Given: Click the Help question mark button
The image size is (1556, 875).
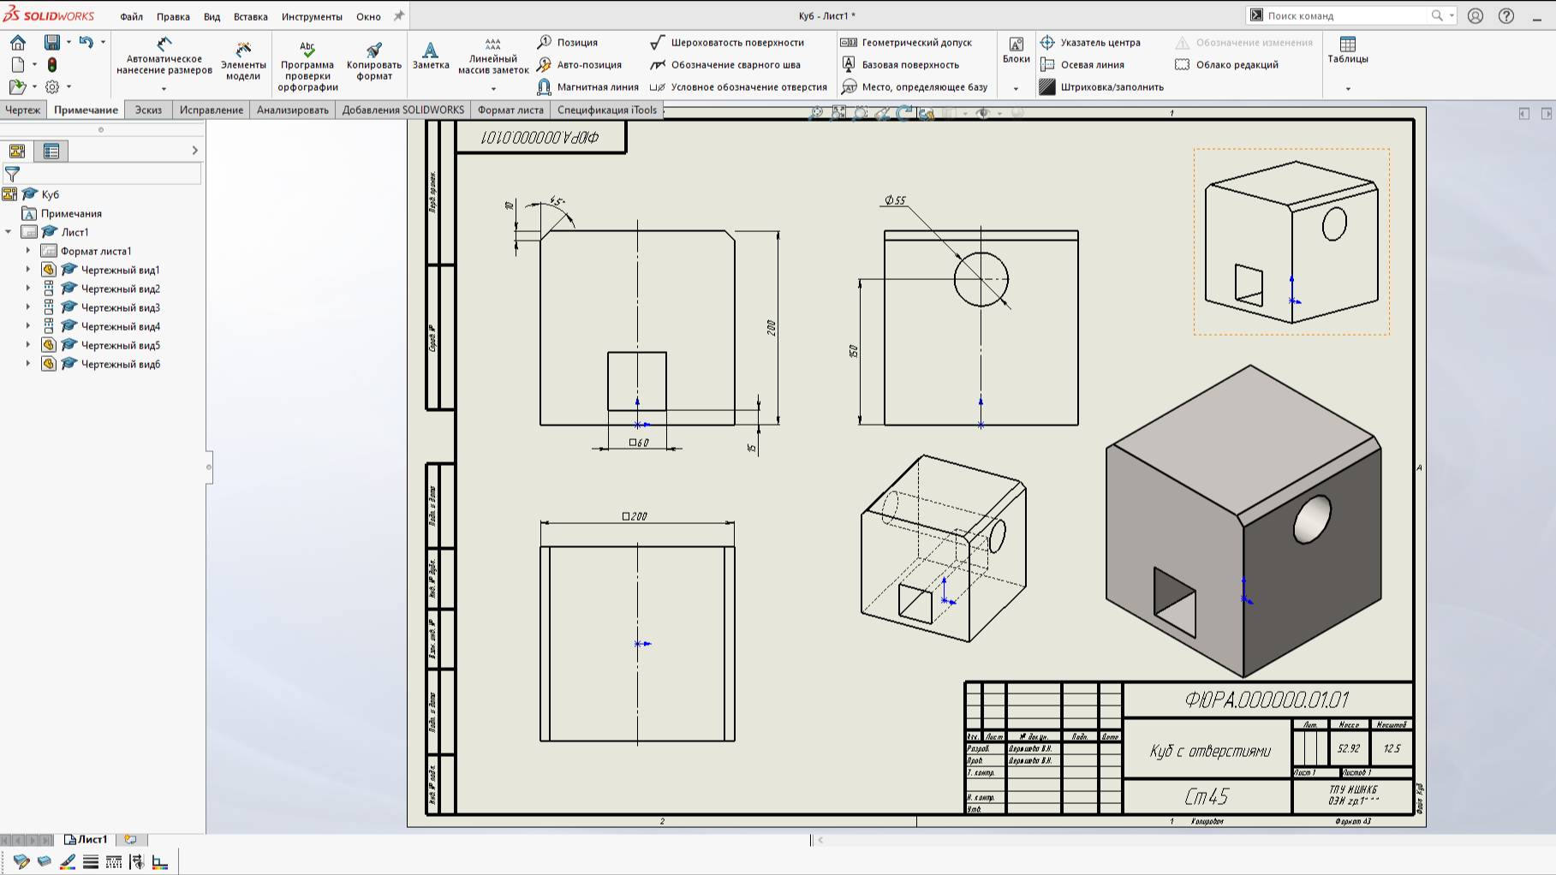Looking at the screenshot, I should pyautogui.click(x=1505, y=15).
